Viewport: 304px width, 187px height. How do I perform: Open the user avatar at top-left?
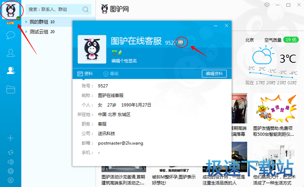click(x=11, y=11)
